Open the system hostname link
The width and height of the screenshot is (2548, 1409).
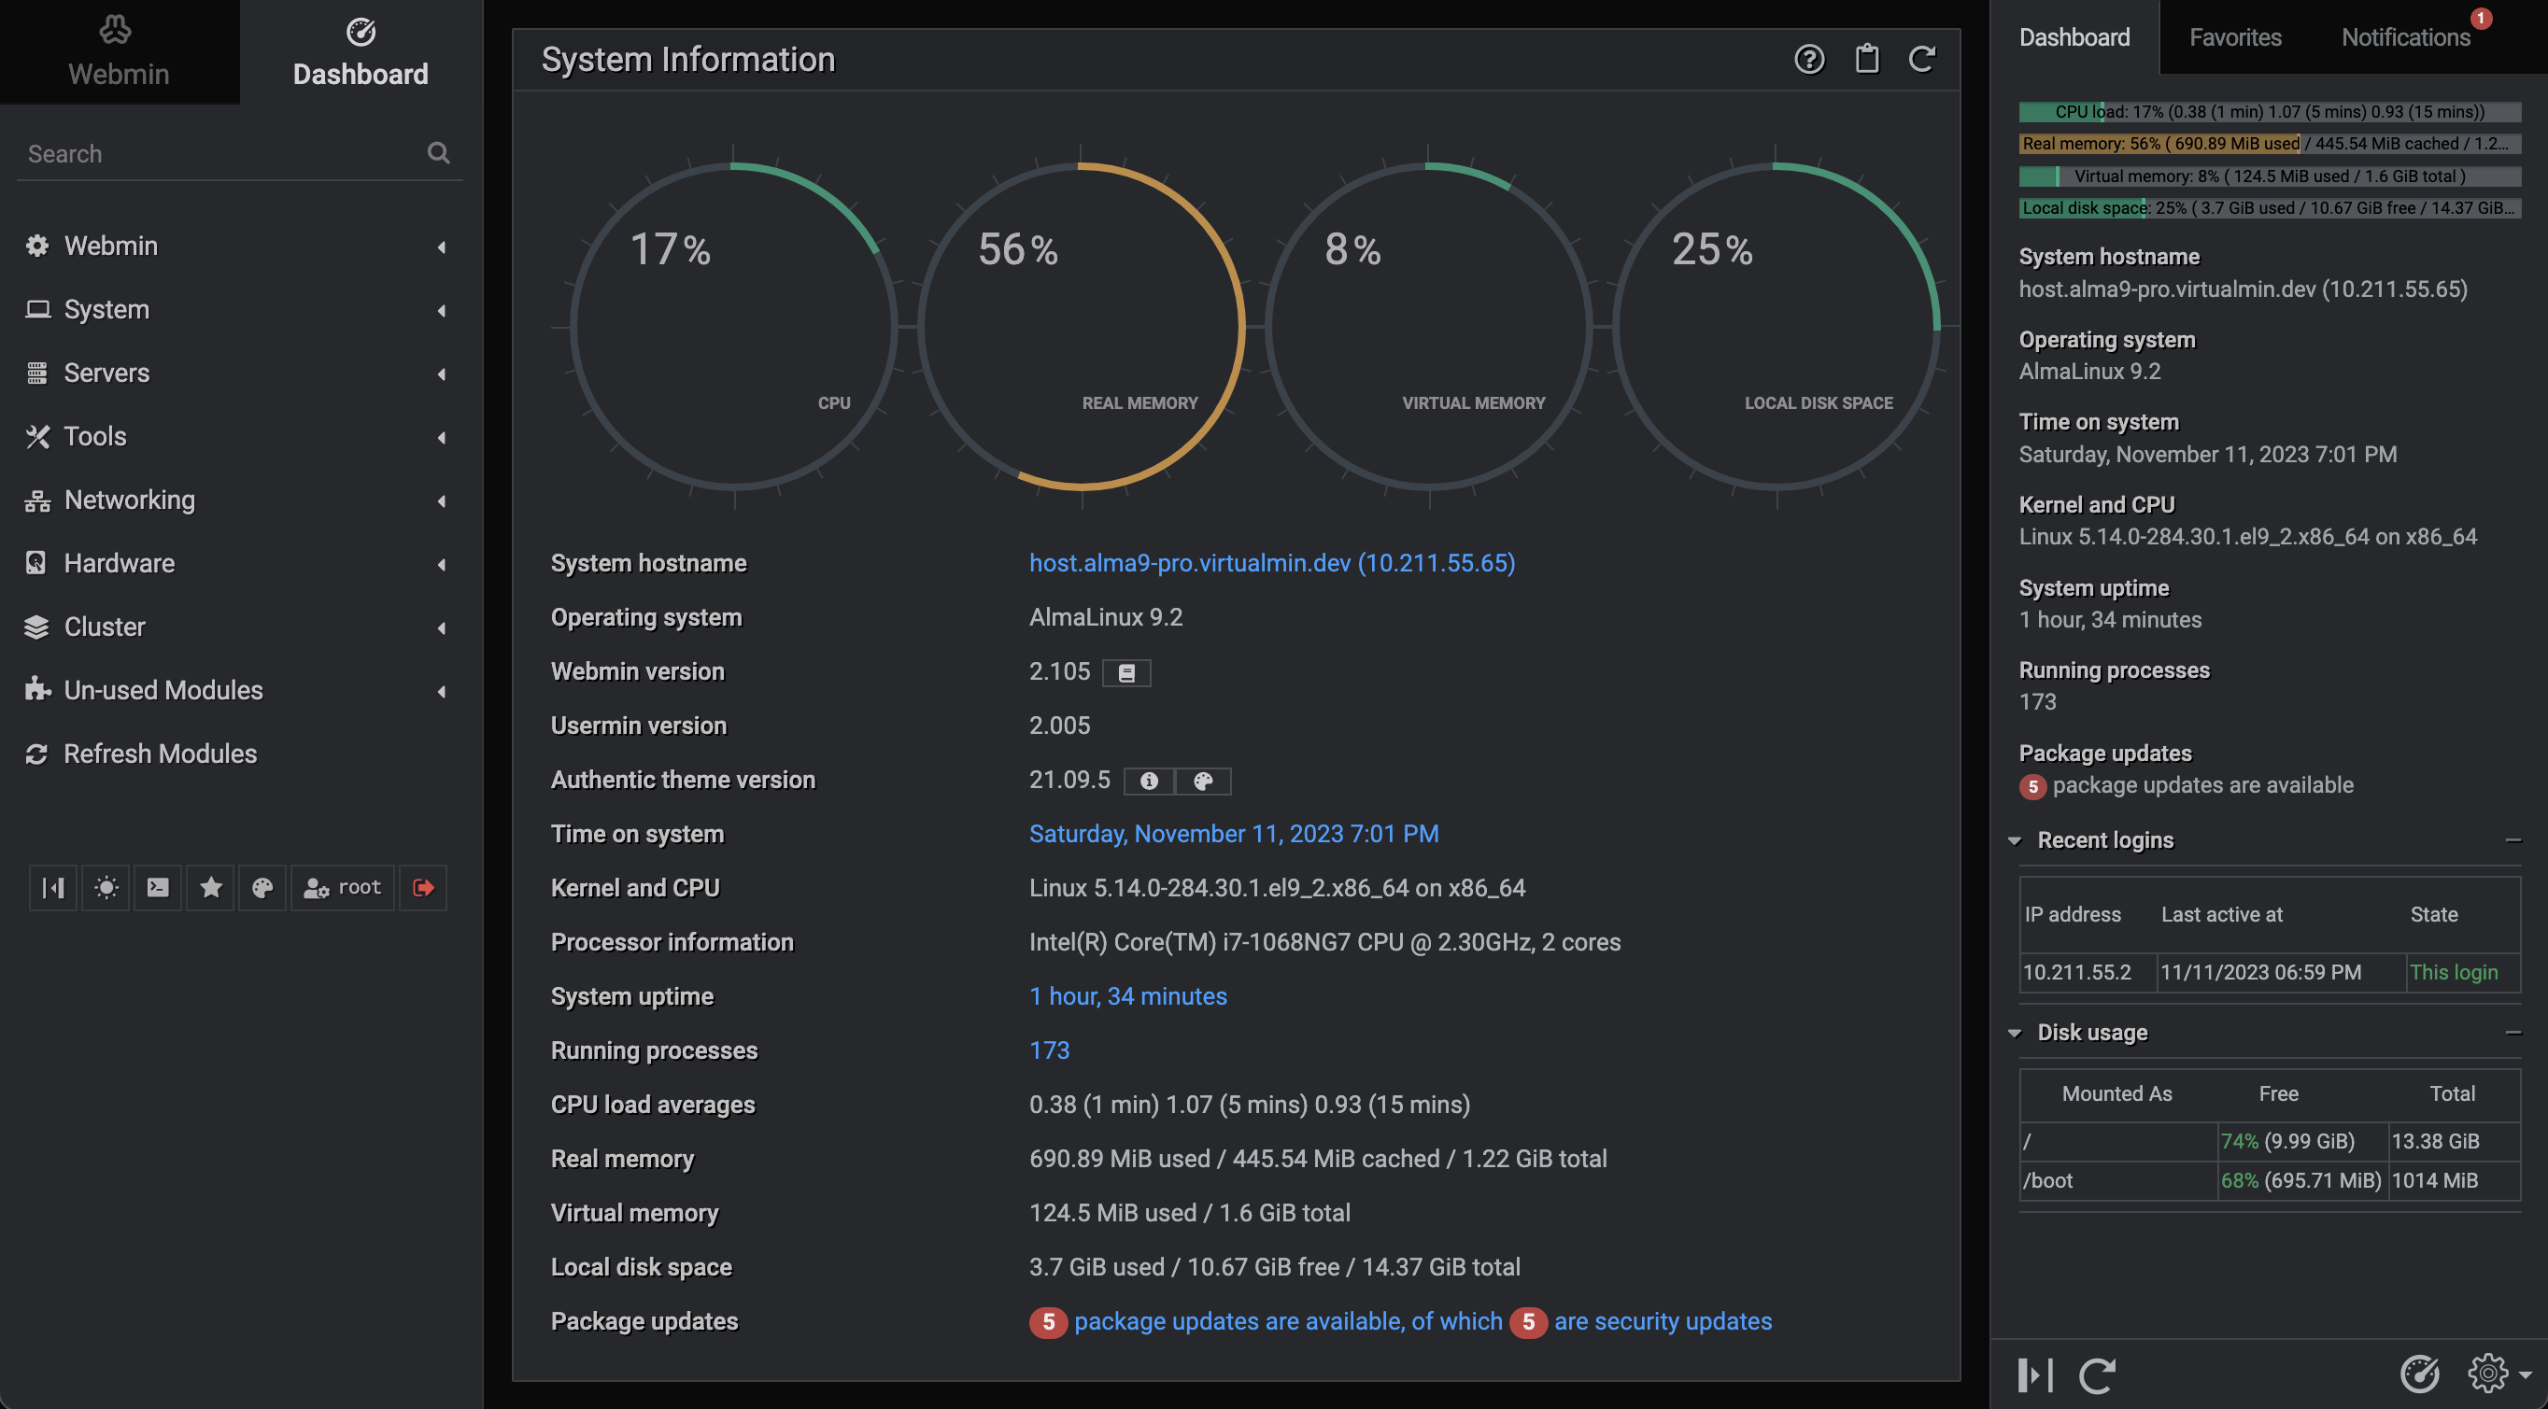[1272, 563]
